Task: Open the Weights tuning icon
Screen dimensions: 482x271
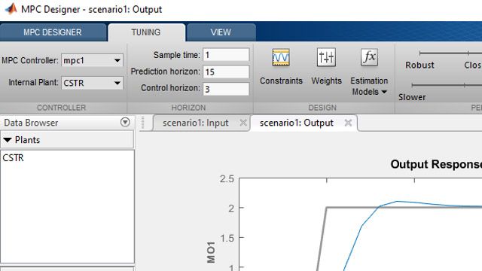Action: (x=326, y=57)
